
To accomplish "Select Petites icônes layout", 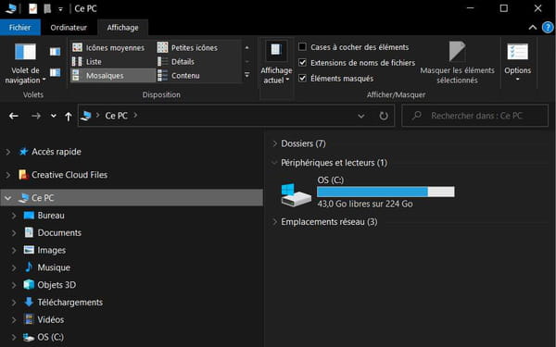I will point(187,47).
